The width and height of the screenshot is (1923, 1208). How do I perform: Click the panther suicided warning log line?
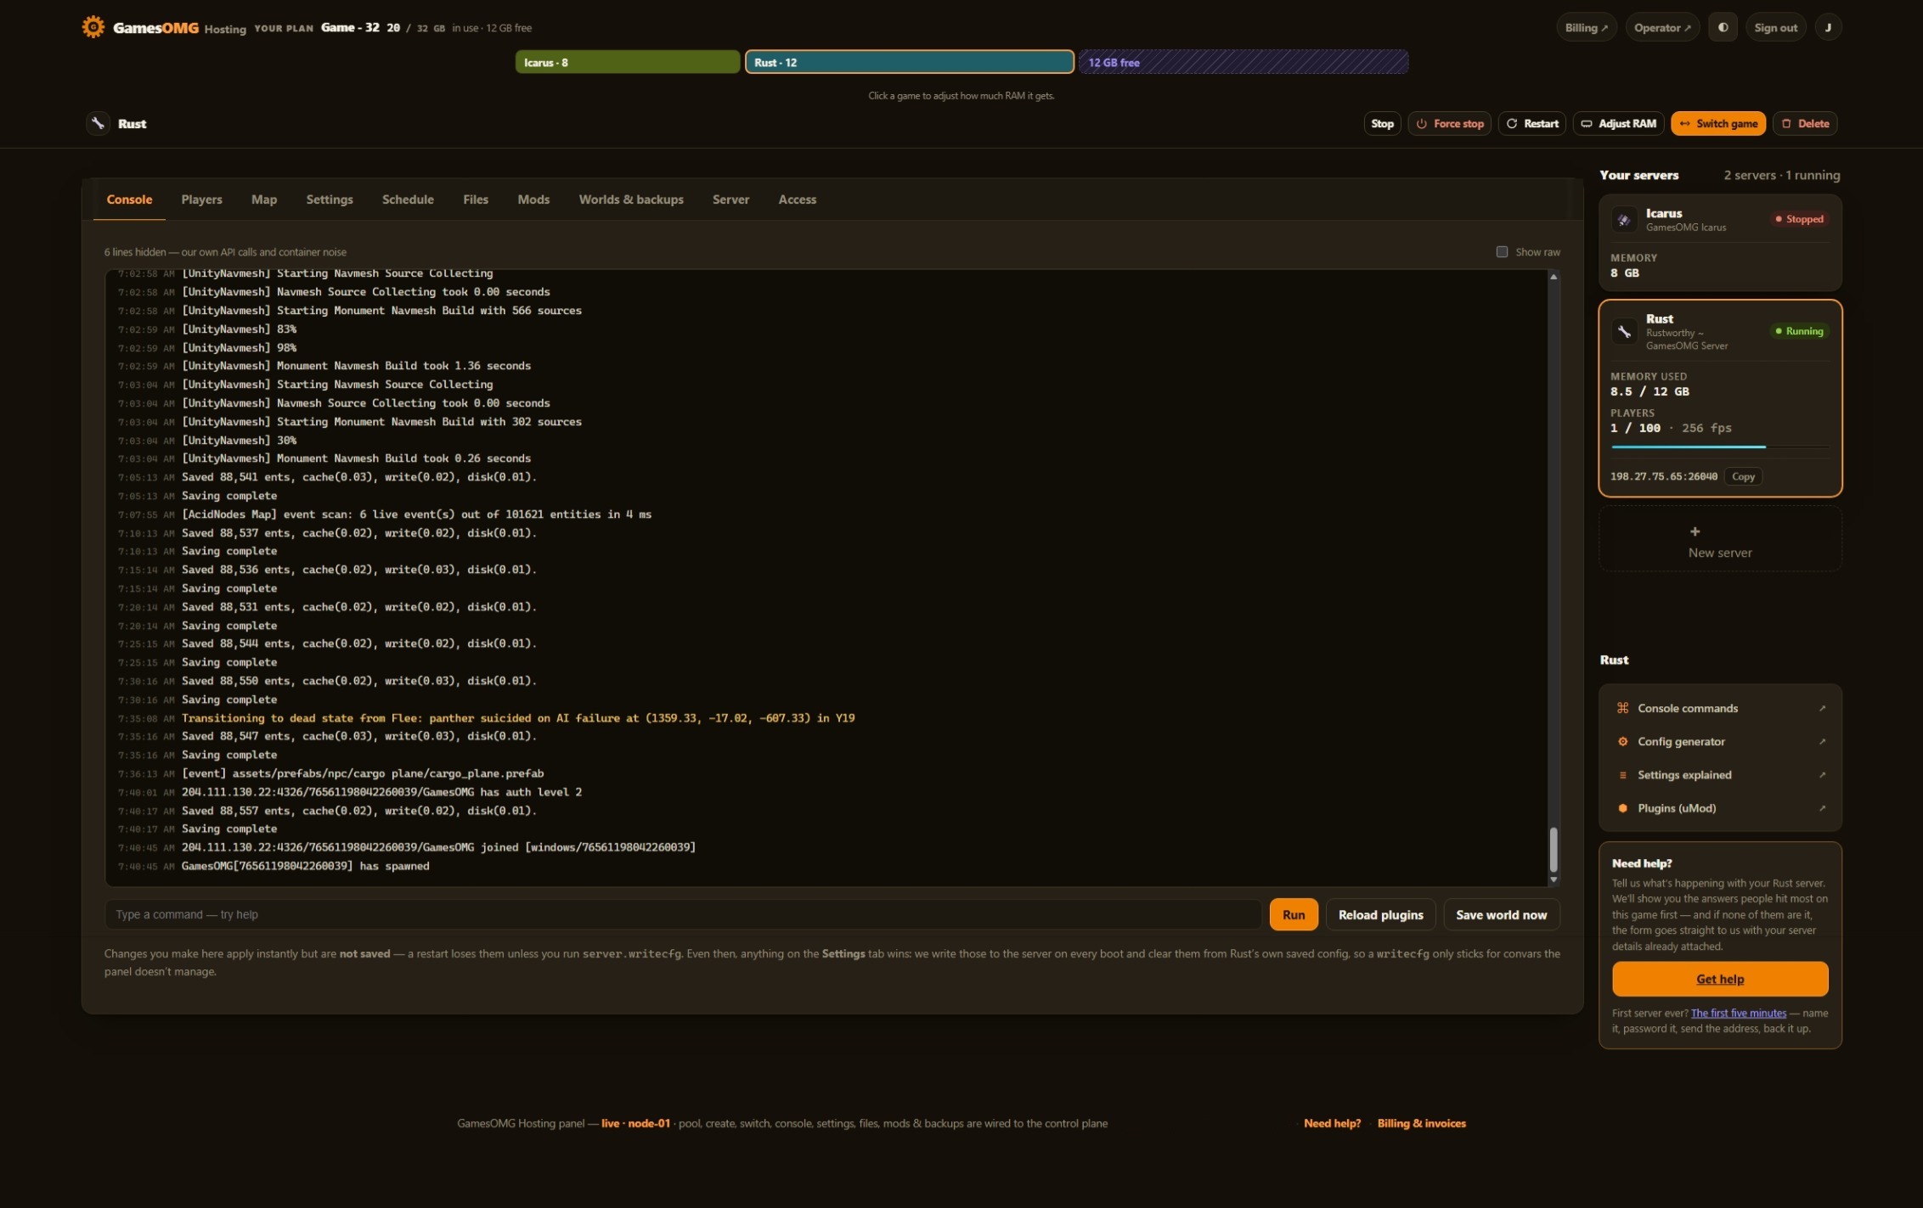tap(518, 718)
